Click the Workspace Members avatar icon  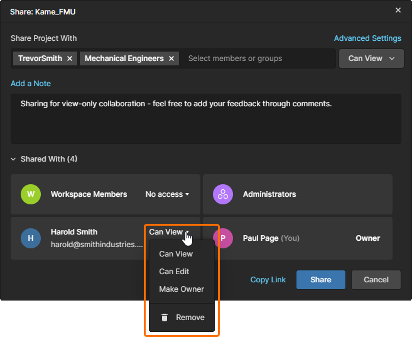[x=31, y=194]
